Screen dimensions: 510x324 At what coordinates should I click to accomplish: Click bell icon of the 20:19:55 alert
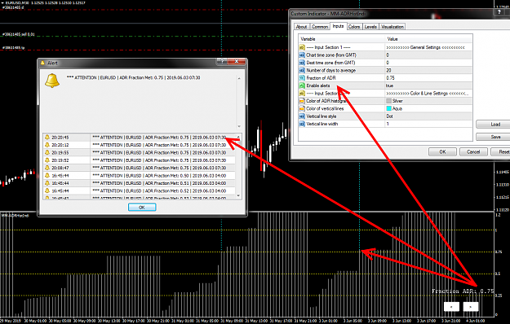[x=47, y=153]
